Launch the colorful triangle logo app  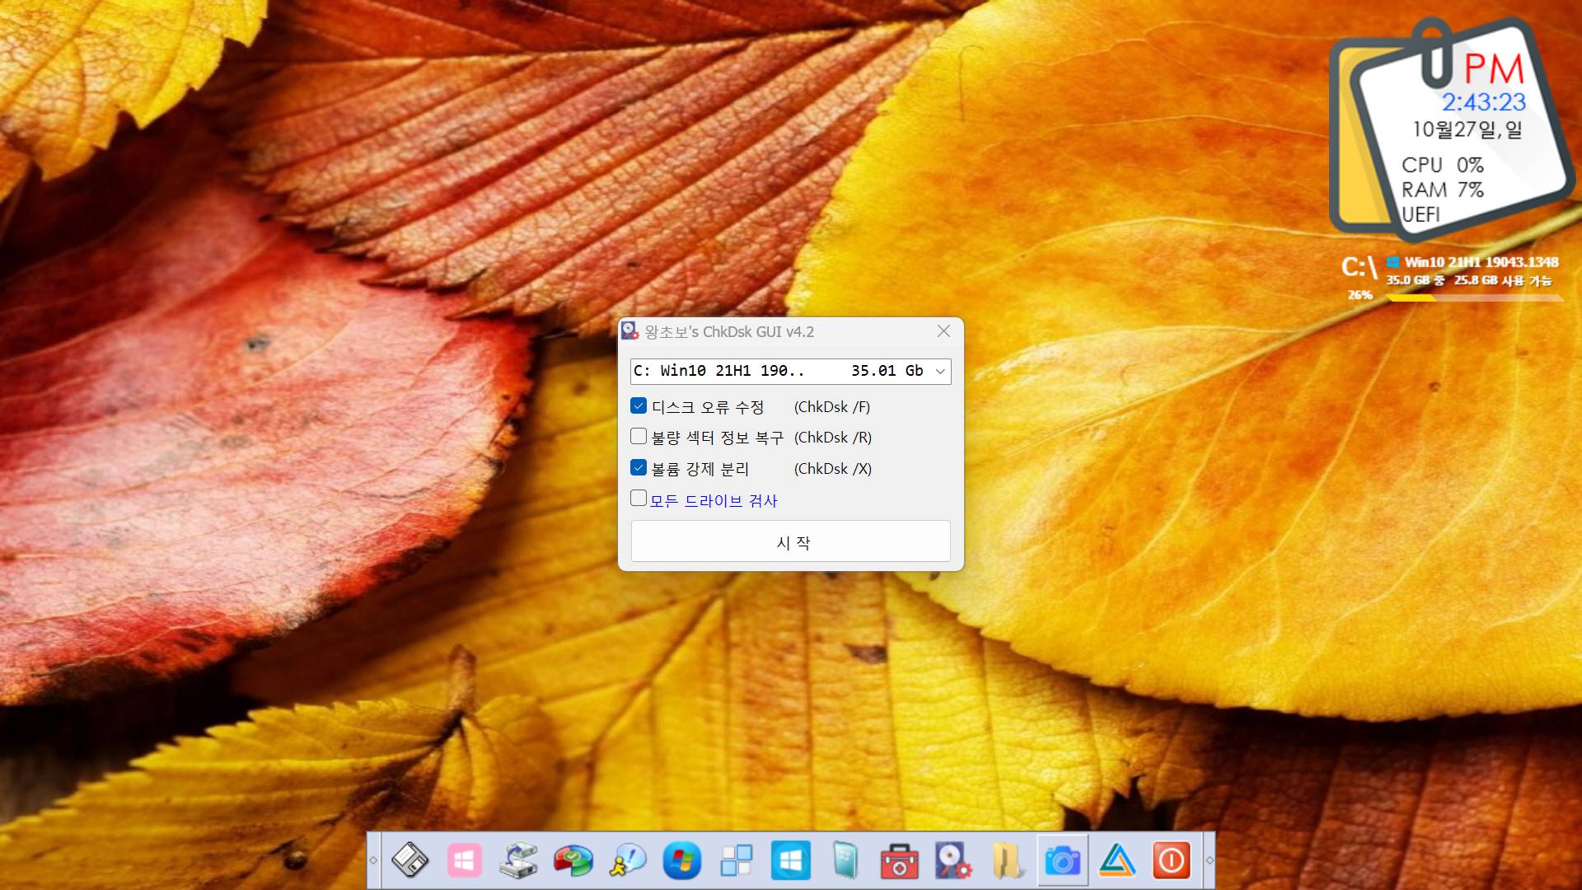[1117, 861]
